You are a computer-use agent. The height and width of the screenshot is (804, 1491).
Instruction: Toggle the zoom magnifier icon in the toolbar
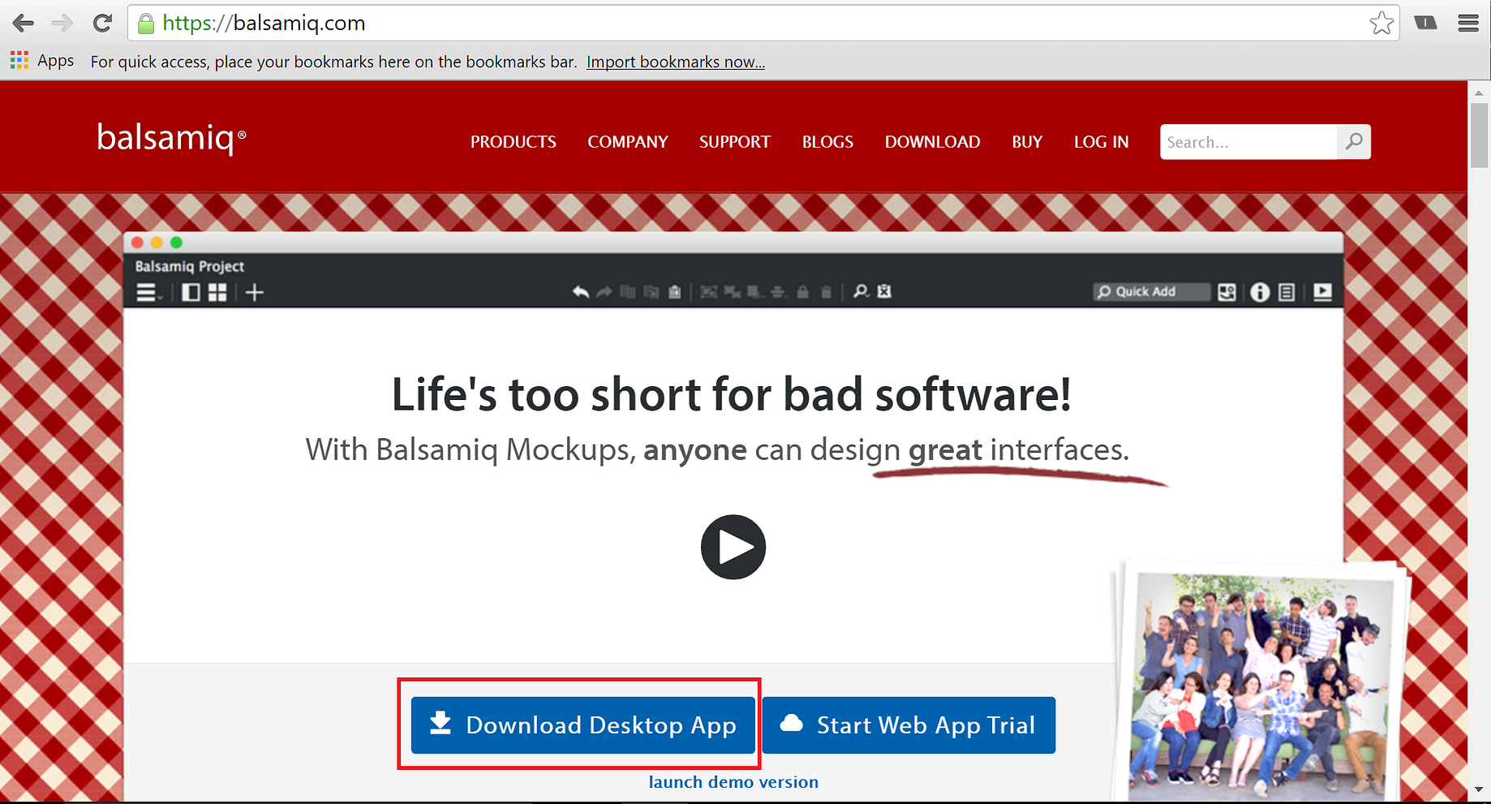861,292
